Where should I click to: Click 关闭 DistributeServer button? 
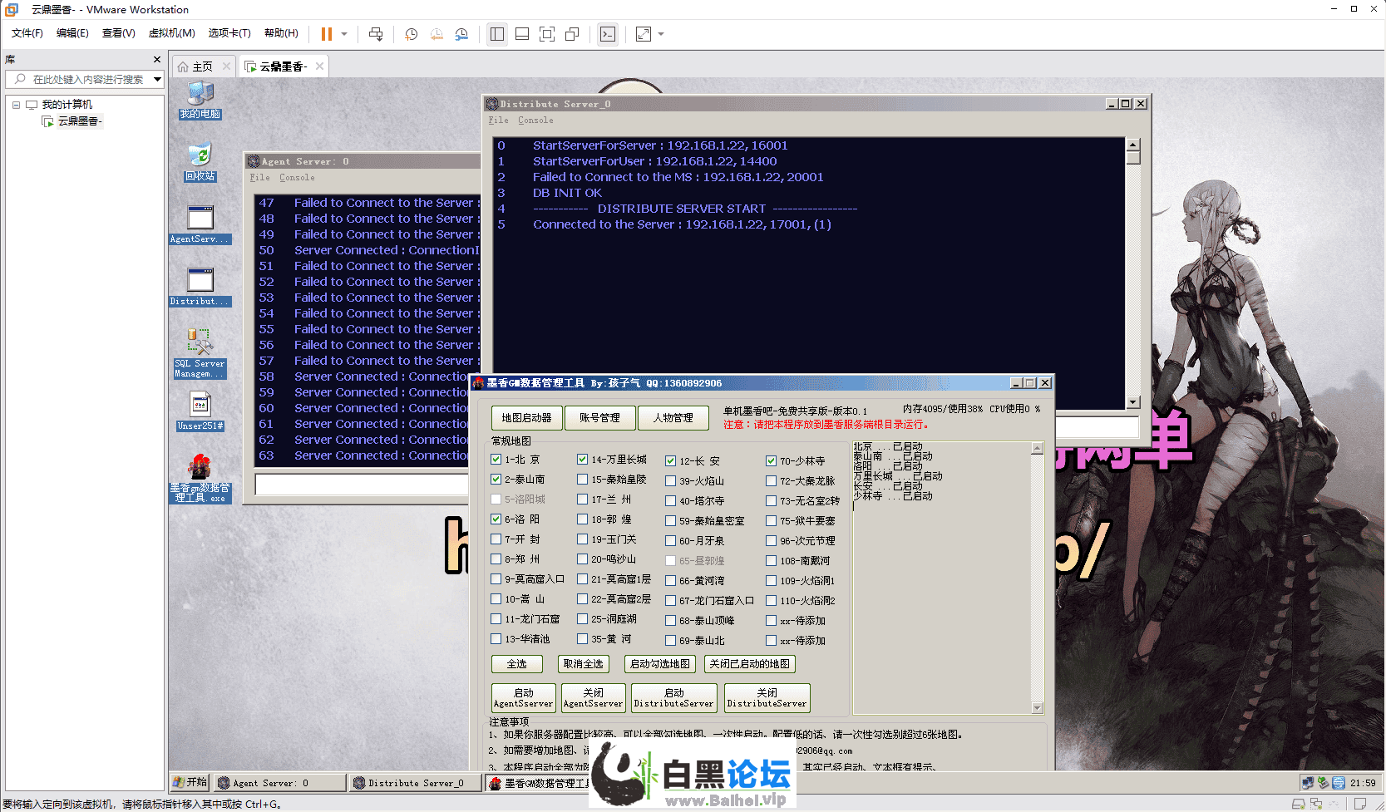click(767, 698)
